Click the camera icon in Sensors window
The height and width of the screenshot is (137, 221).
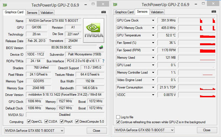tap(214, 12)
